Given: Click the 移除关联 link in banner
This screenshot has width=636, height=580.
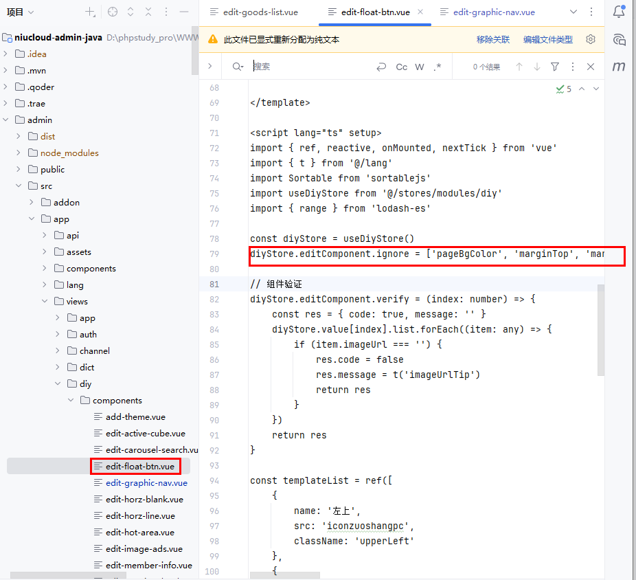Looking at the screenshot, I should point(493,40).
